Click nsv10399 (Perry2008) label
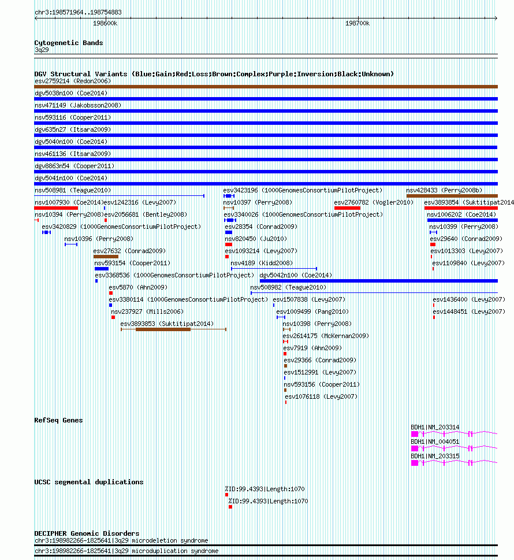This screenshot has height=560, width=514. coord(464,227)
